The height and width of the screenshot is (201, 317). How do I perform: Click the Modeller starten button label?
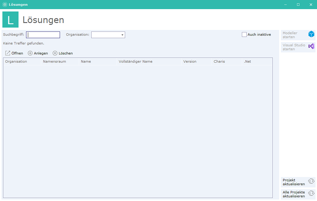(x=290, y=35)
